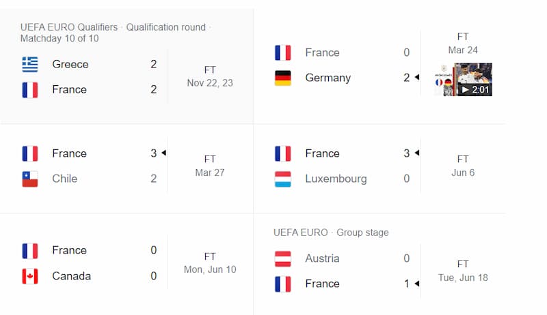Screen dimensions: 547x315
Task: Open UEFA EURO Qualifiers competition header
Action: click(69, 27)
